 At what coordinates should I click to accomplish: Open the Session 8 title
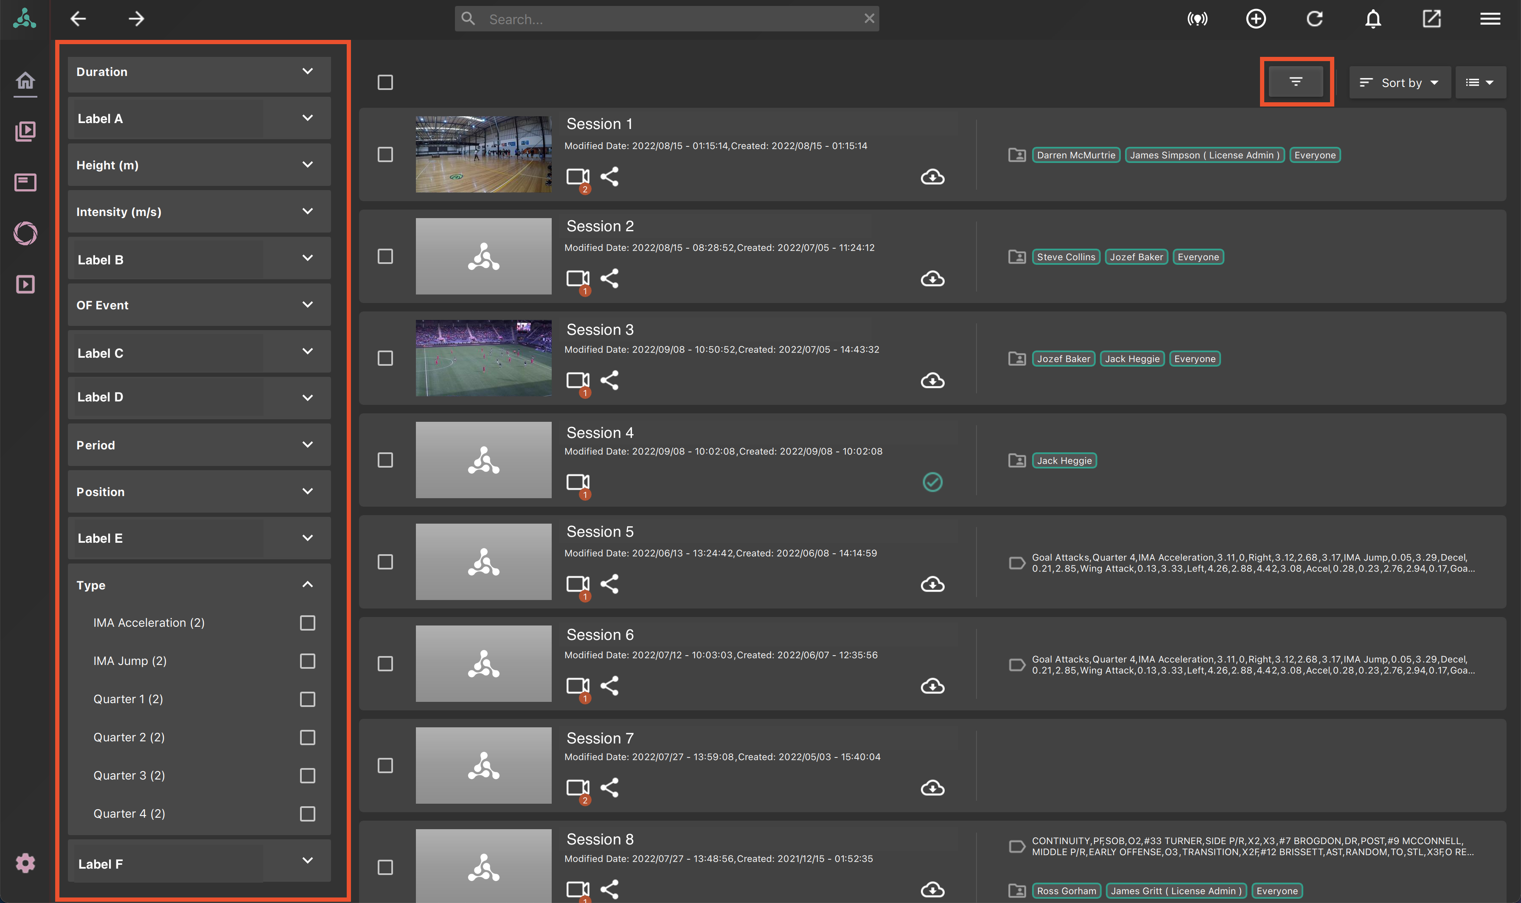pos(600,839)
